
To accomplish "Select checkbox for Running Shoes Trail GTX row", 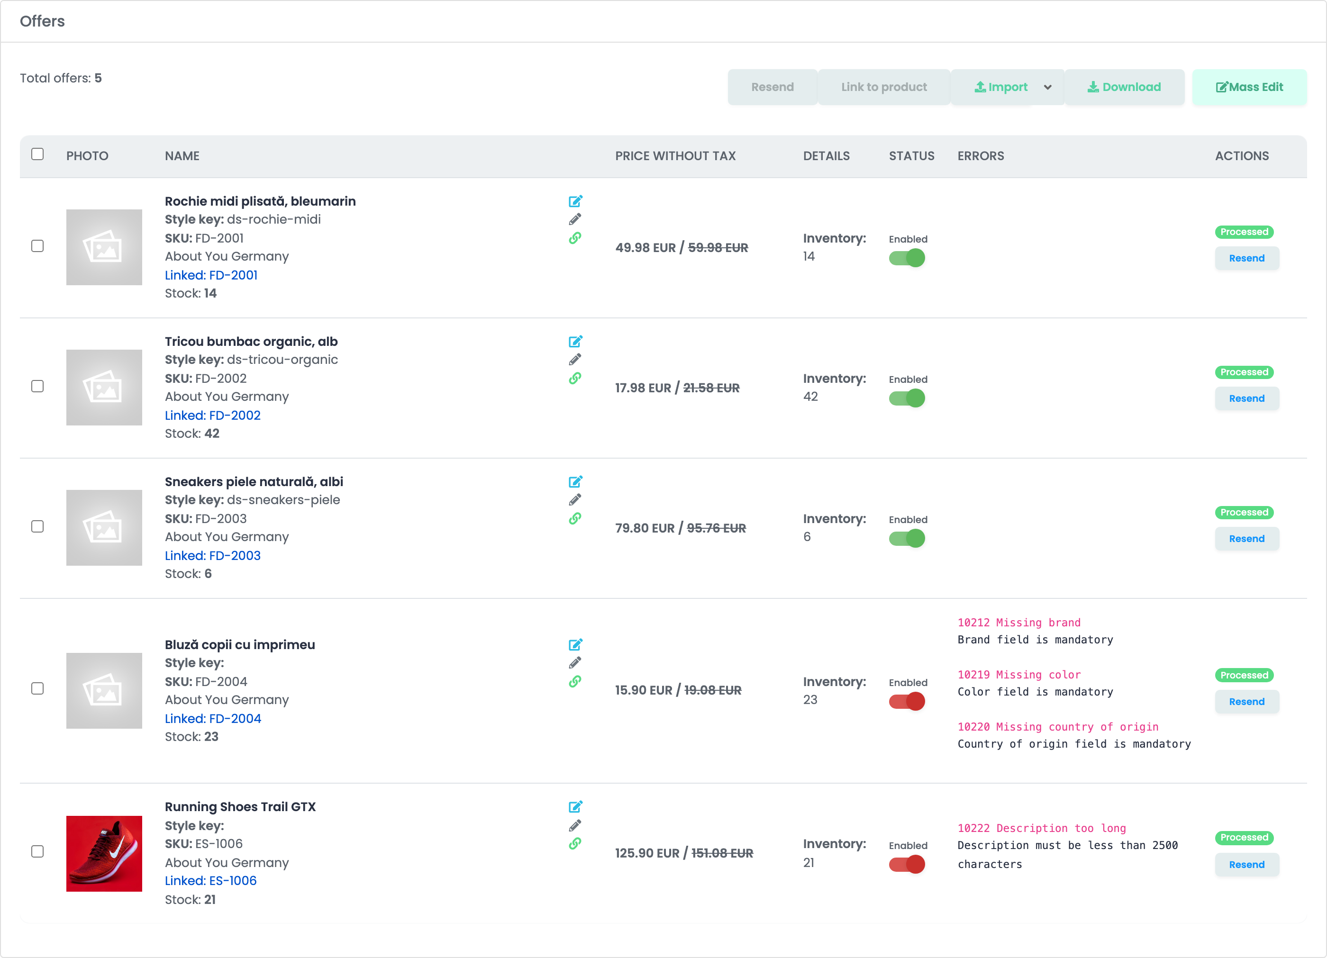I will tap(37, 851).
